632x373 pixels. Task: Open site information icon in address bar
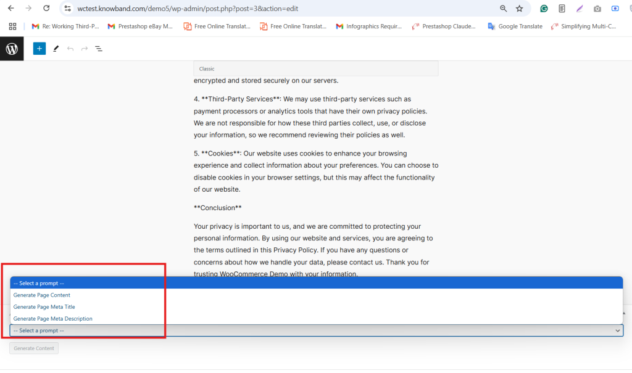(68, 9)
